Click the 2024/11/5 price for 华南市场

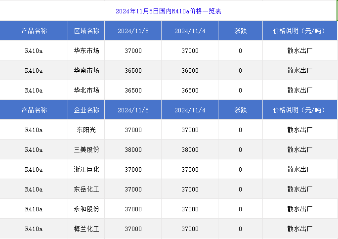pos(133,71)
